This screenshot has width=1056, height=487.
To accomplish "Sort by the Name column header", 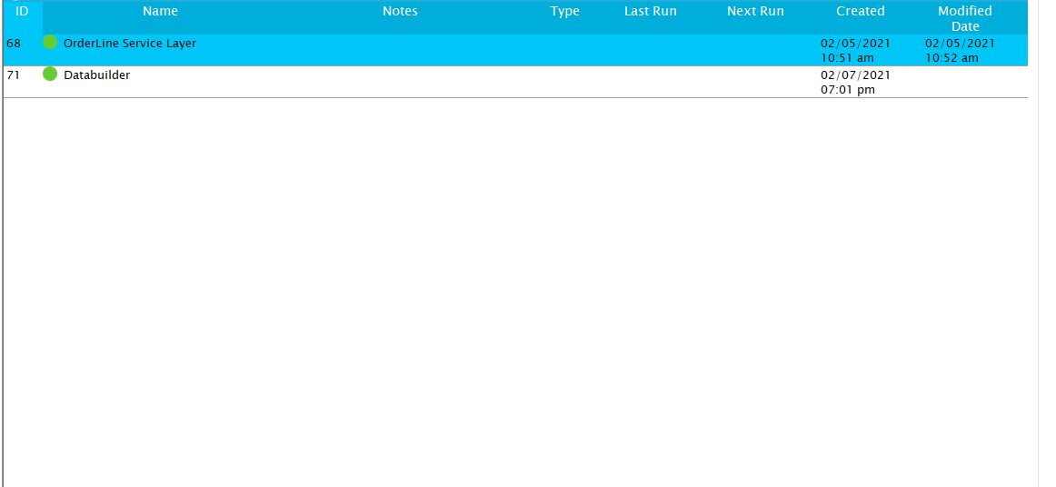I will point(160,12).
